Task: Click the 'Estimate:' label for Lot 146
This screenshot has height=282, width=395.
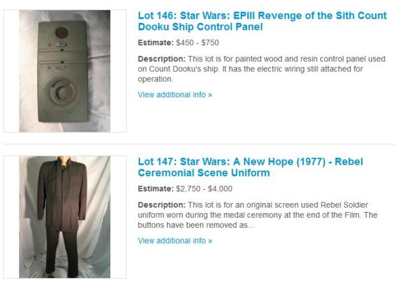Action: coord(155,43)
